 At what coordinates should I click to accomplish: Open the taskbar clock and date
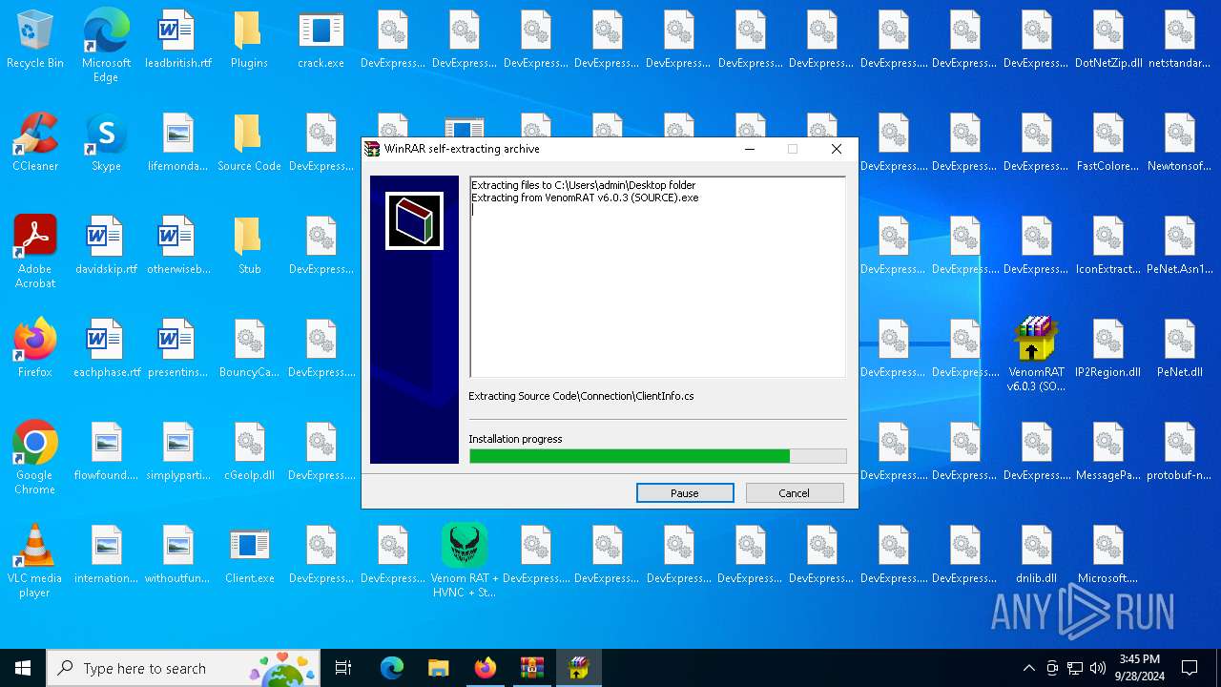click(1140, 668)
